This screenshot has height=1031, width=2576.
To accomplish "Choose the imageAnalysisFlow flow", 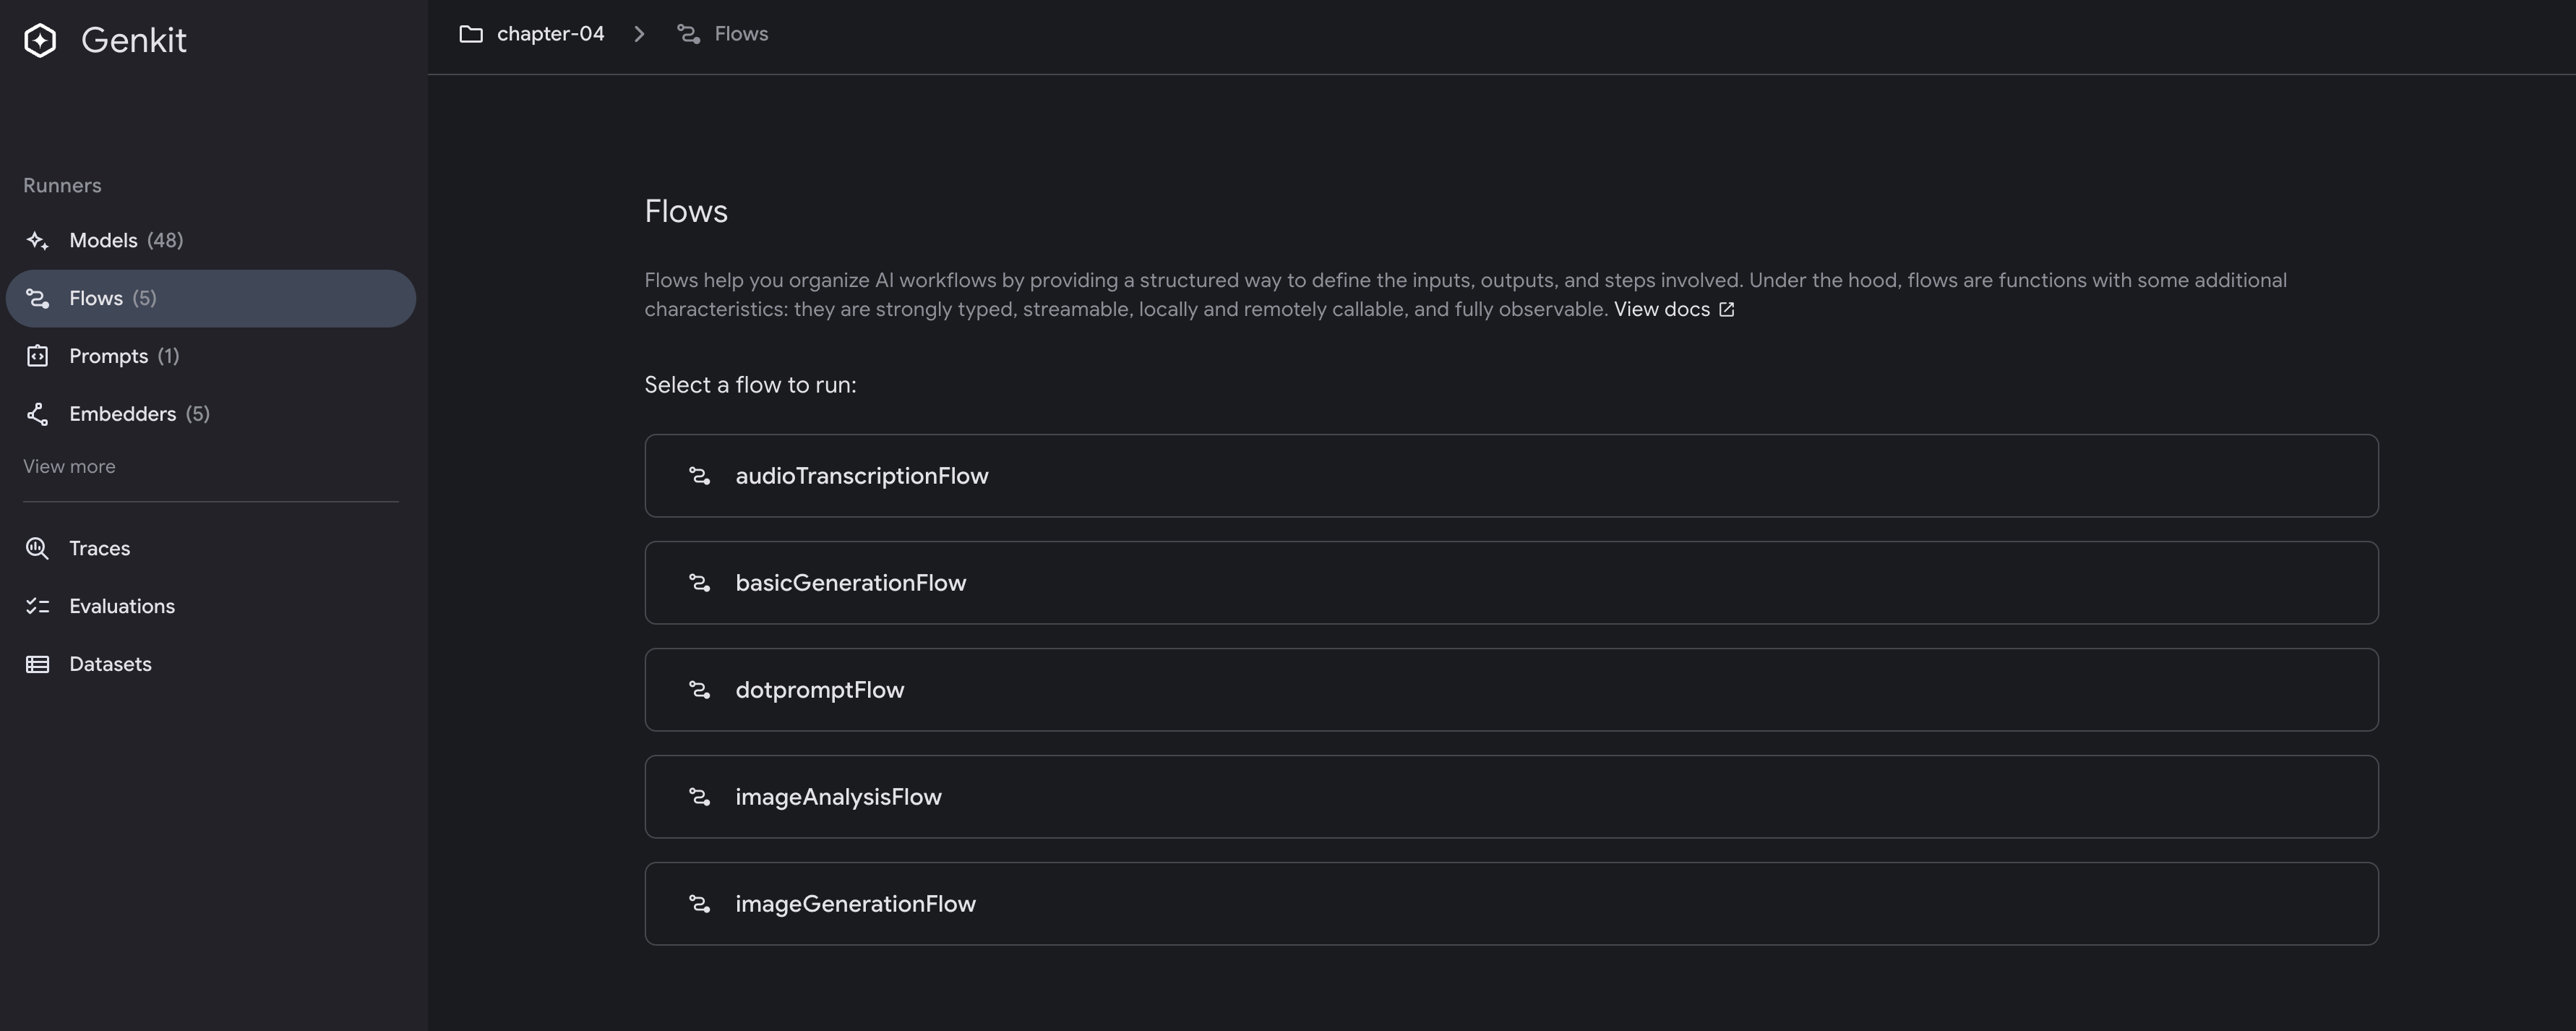I will click(1511, 797).
